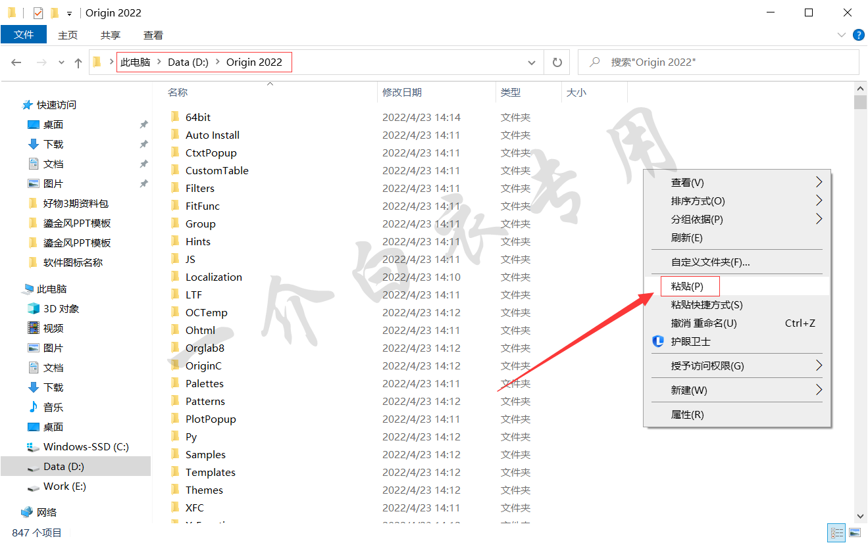This screenshot has height=543, width=868.
Task: Click the 此电脑 breadcrumb in address bar
Action: [136, 62]
